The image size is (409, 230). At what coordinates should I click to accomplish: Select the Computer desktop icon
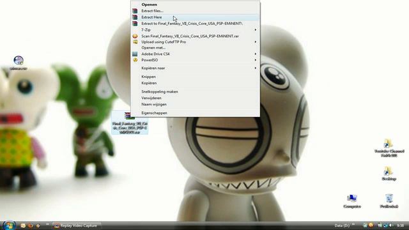click(x=352, y=201)
